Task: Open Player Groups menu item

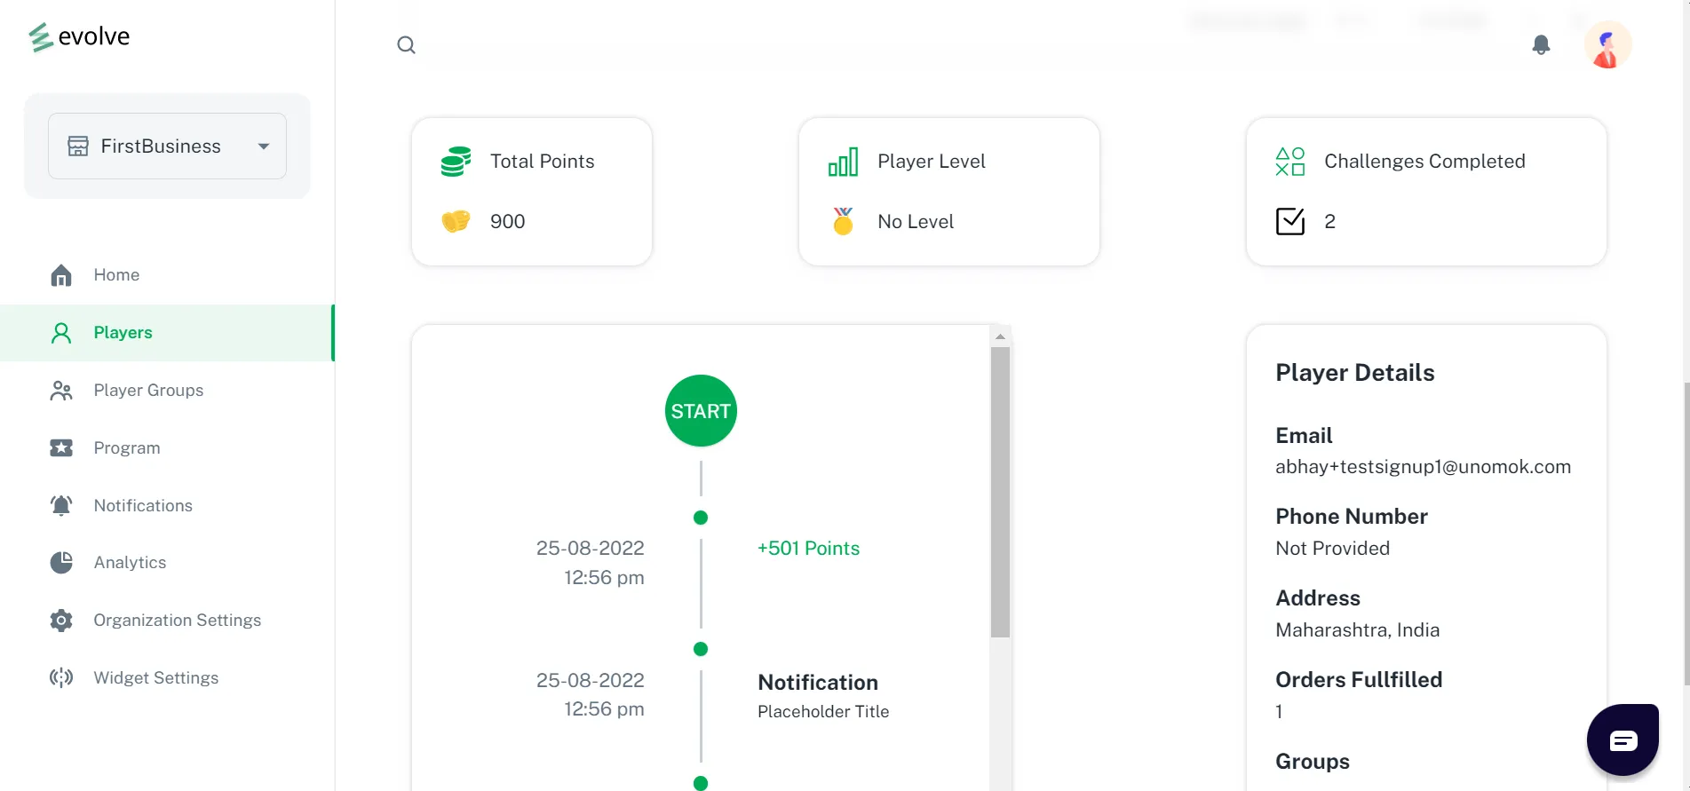Action: coord(148,391)
